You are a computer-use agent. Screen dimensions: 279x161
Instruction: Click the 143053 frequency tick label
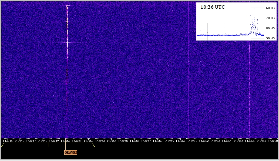click(100, 141)
